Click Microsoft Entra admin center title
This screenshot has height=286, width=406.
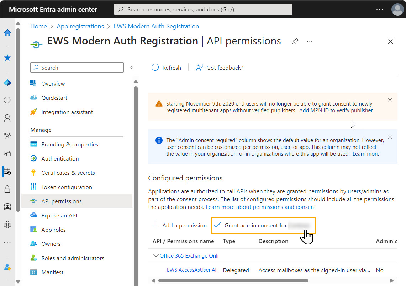[x=53, y=9]
